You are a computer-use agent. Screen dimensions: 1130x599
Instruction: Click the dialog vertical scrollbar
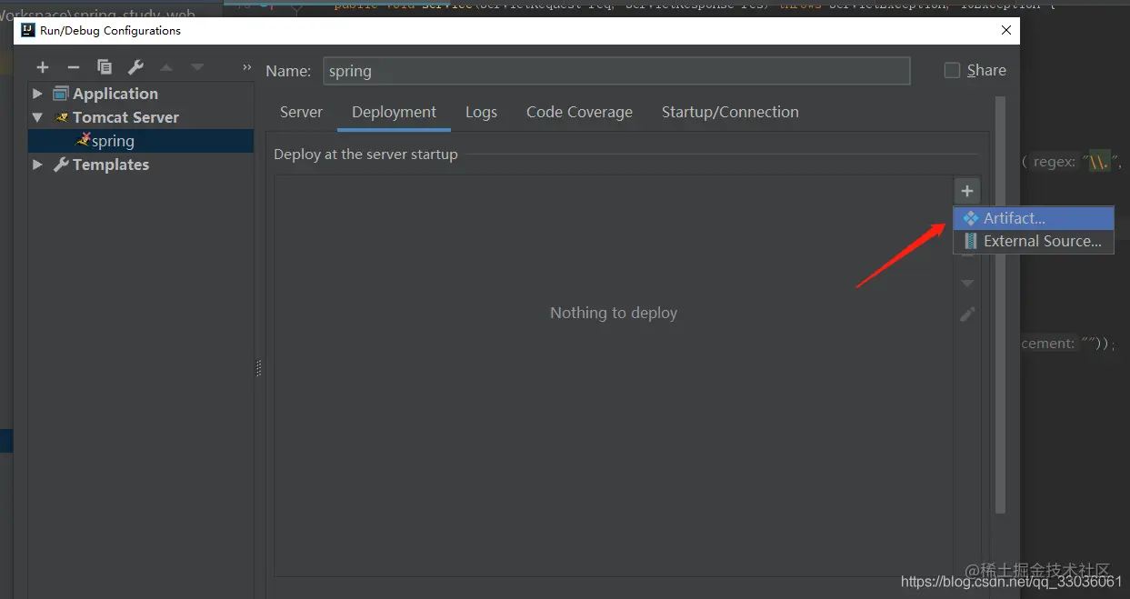(1000, 304)
